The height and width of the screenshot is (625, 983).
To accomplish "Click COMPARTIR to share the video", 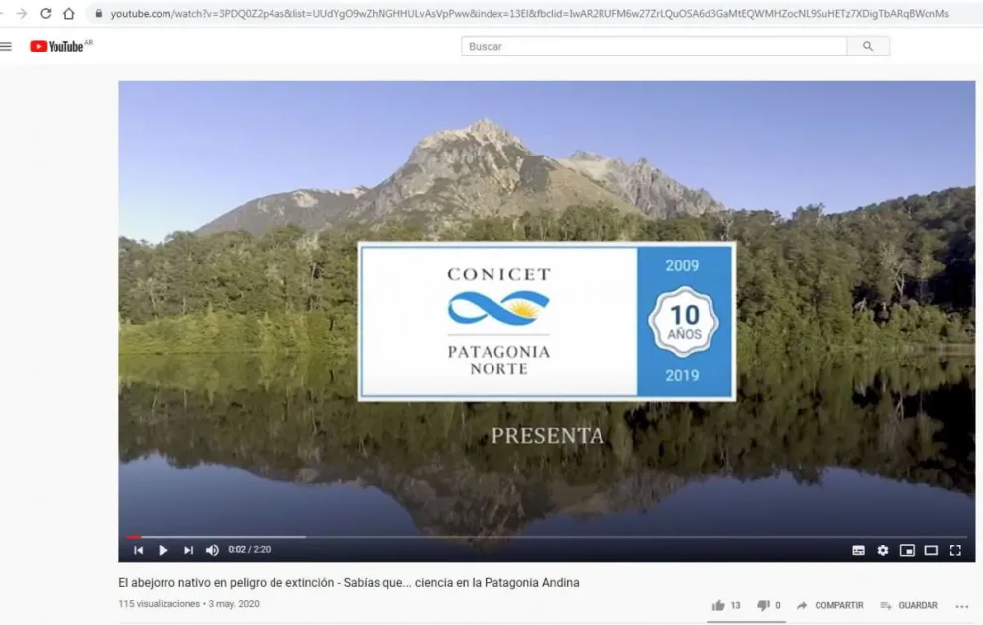I will tap(829, 605).
